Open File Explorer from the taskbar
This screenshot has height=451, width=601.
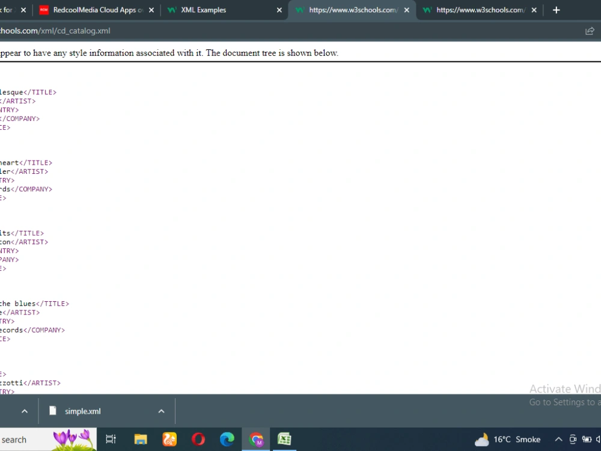(141, 439)
